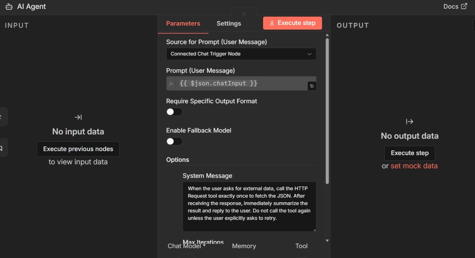Image resolution: width=475 pixels, height=258 pixels.
Task: Click Execute step in the Output panel
Action: [x=410, y=153]
